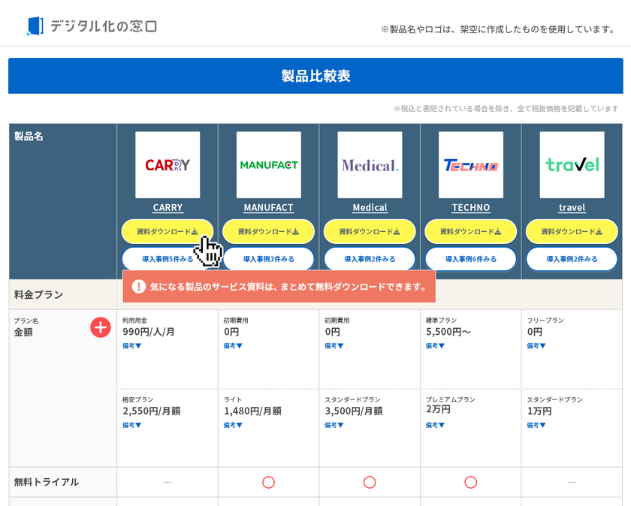Expand 備考 under 990円/人/月
The image size is (631, 506).
(x=132, y=346)
